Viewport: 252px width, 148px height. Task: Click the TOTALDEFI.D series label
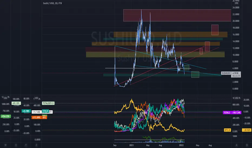point(48,103)
